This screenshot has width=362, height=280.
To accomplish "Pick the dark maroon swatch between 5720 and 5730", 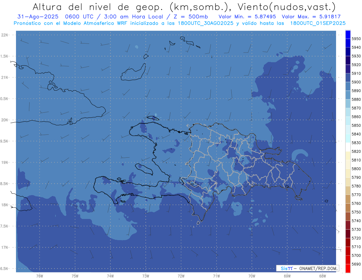I will [348, 234].
